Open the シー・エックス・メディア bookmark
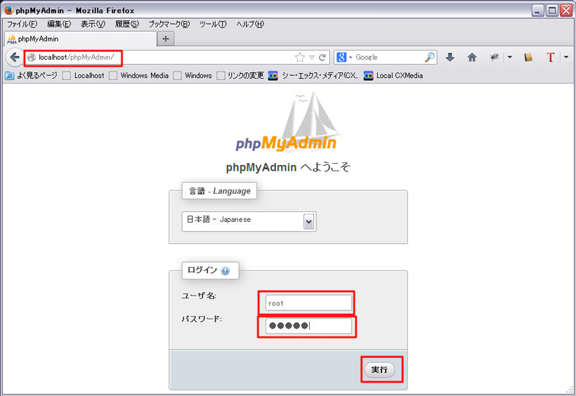The image size is (576, 396). [313, 76]
